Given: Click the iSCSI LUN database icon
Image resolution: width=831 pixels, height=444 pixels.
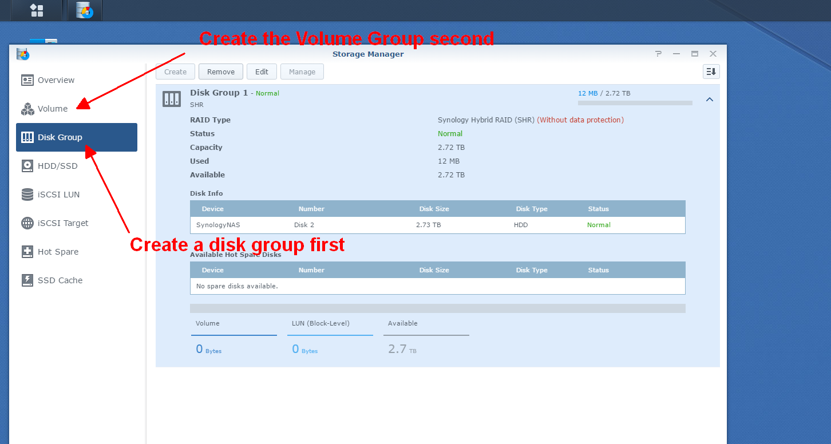Looking at the screenshot, I should tap(27, 195).
